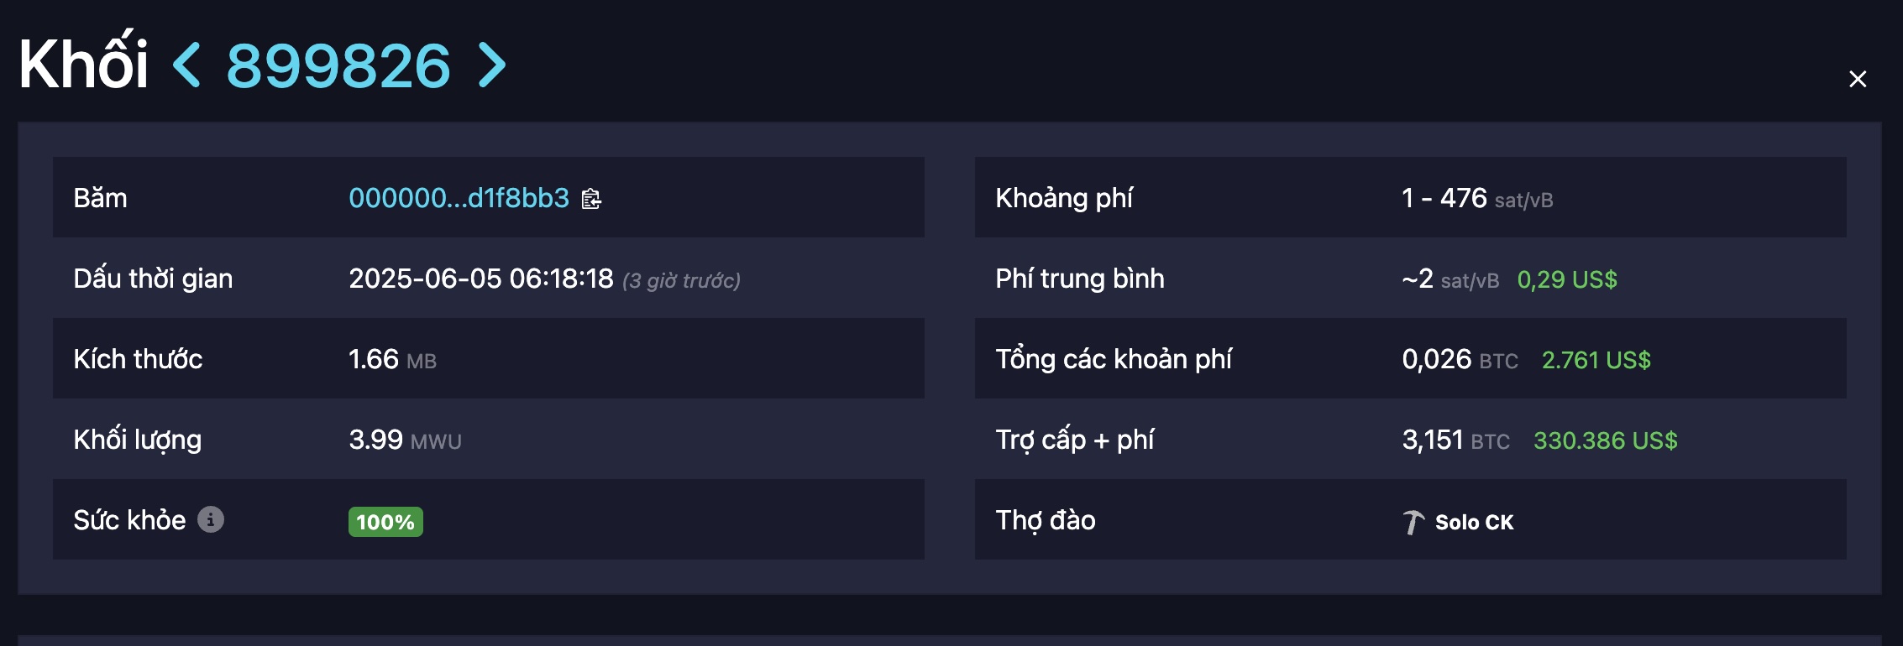Close the block details panel

1858,79
